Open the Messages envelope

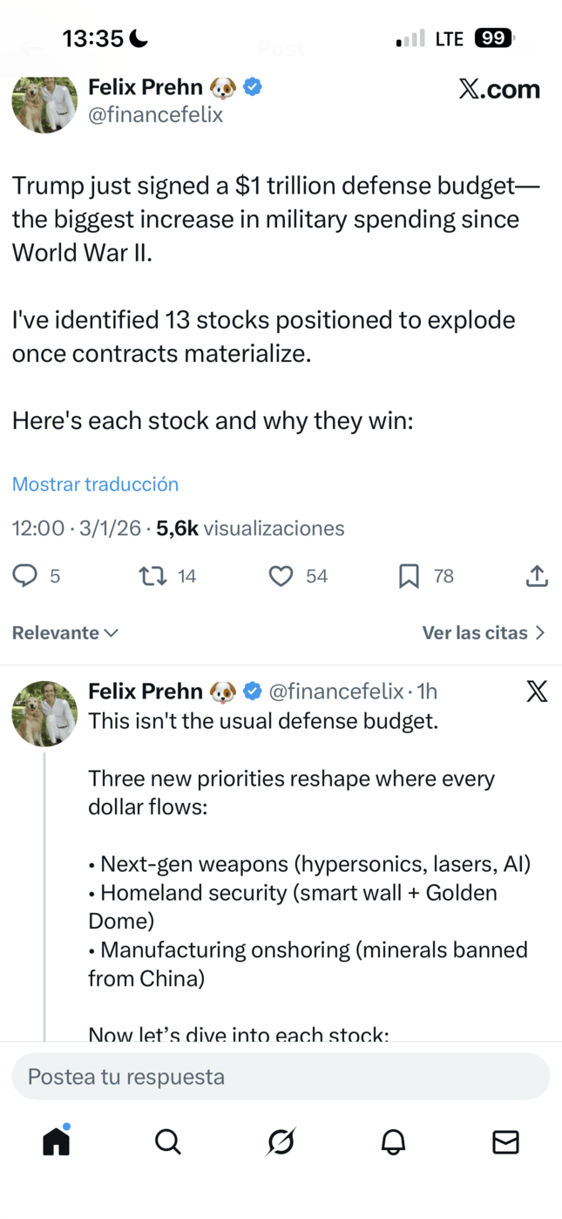point(505,1141)
